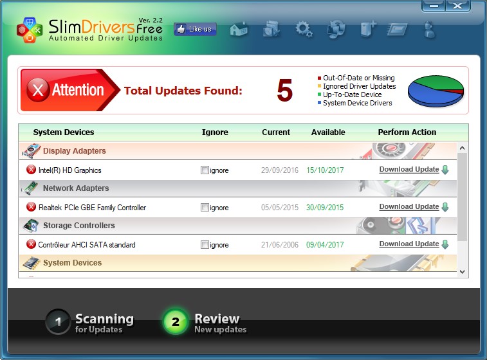The image size is (487, 360).
Task: Select the Display Adapters category header
Action: click(x=74, y=151)
